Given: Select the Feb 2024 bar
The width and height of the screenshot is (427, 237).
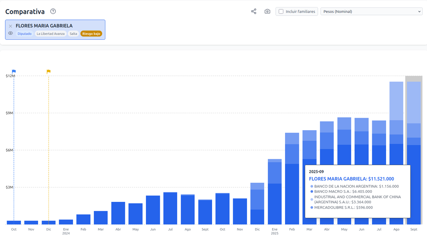Looking at the screenshot, I should coord(83,219).
